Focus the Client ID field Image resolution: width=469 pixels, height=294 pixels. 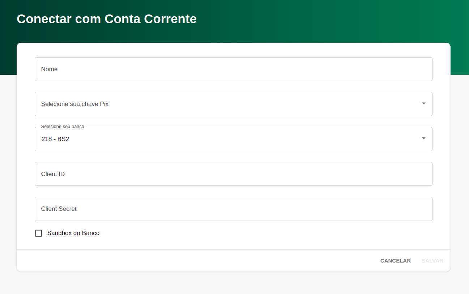(233, 174)
